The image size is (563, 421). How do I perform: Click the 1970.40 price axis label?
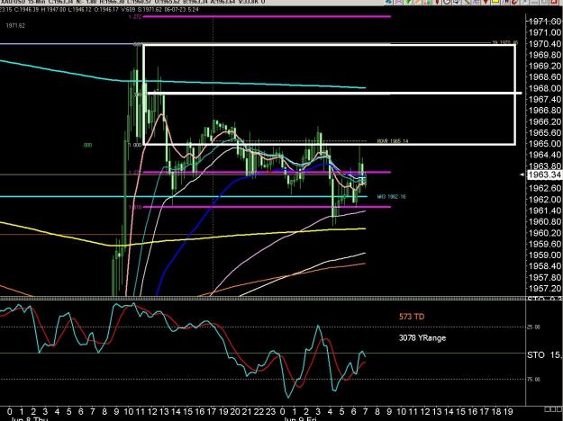pos(545,44)
